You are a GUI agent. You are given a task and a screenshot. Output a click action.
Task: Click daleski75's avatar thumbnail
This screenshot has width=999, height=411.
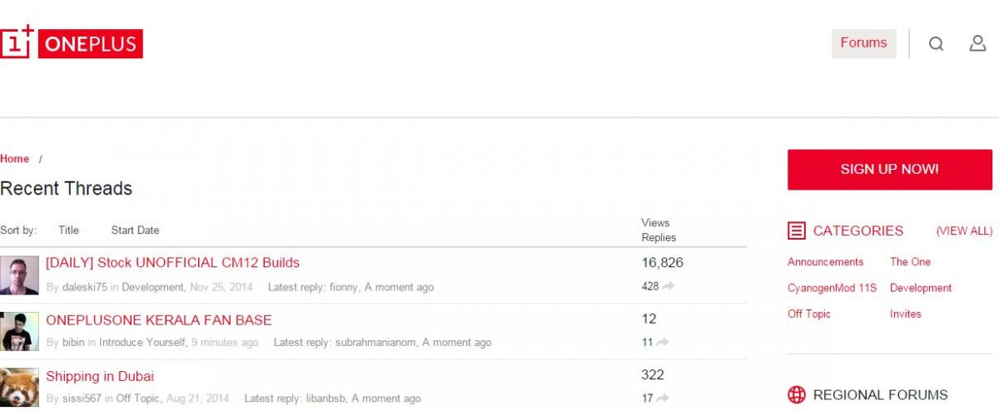19,275
